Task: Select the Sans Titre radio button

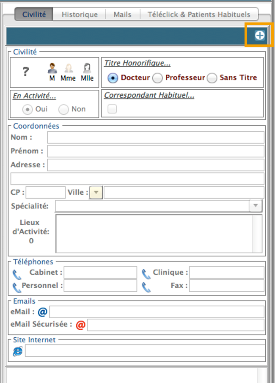Action: [212, 78]
